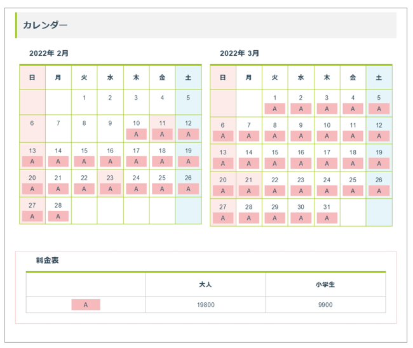The height and width of the screenshot is (348, 413).
Task: Click the 2022年 2月 month title
Action: coord(49,53)
